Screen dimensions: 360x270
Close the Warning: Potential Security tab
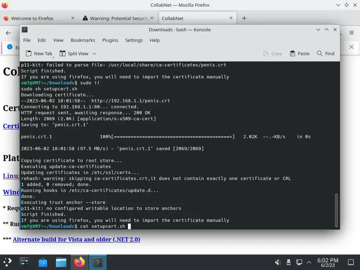[152, 18]
